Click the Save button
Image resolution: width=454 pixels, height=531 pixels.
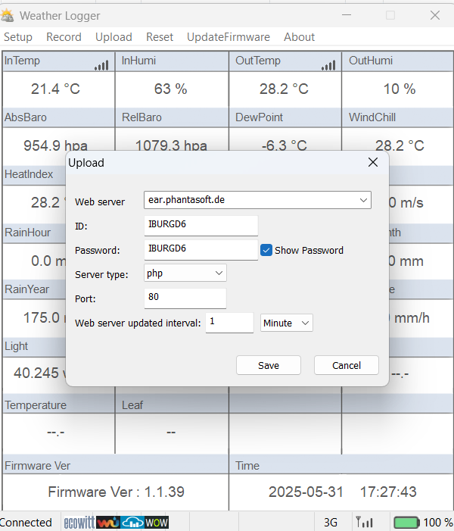pyautogui.click(x=269, y=365)
